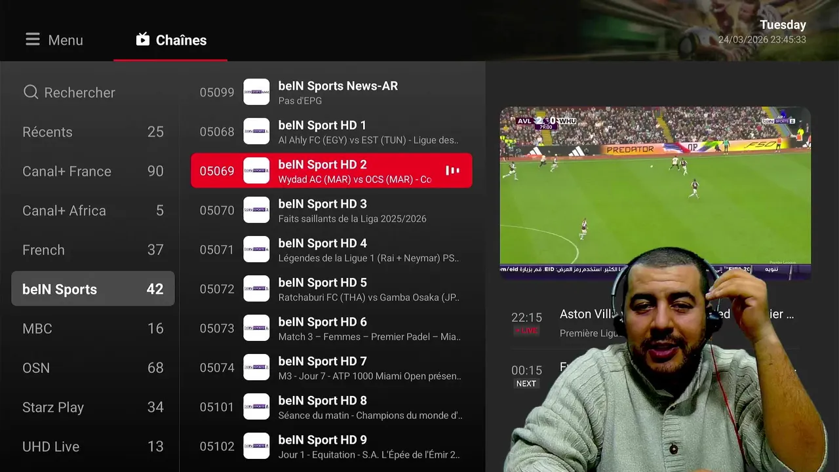Switch to the Chaînes tab
Screen dimensions: 839x472
click(x=170, y=40)
